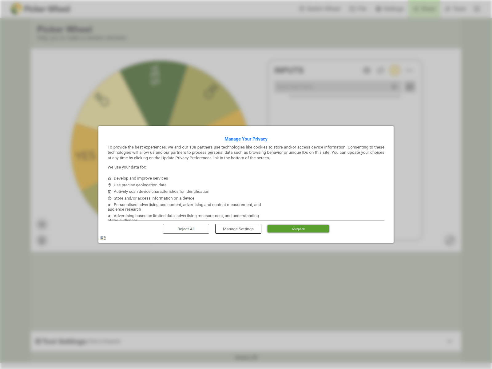Click the Manage Settings button
This screenshot has height=369, width=492.
click(238, 229)
